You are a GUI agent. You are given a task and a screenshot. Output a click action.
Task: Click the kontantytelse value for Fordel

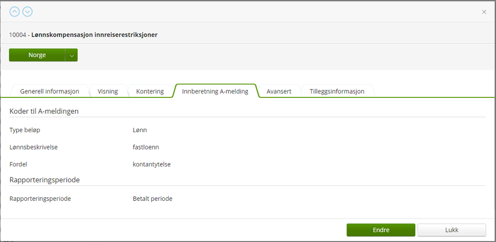point(152,164)
